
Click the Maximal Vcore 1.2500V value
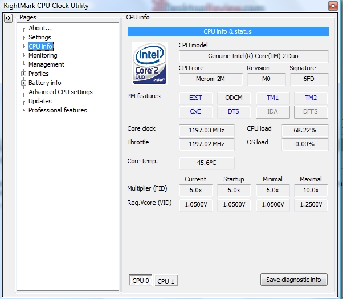(x=311, y=205)
